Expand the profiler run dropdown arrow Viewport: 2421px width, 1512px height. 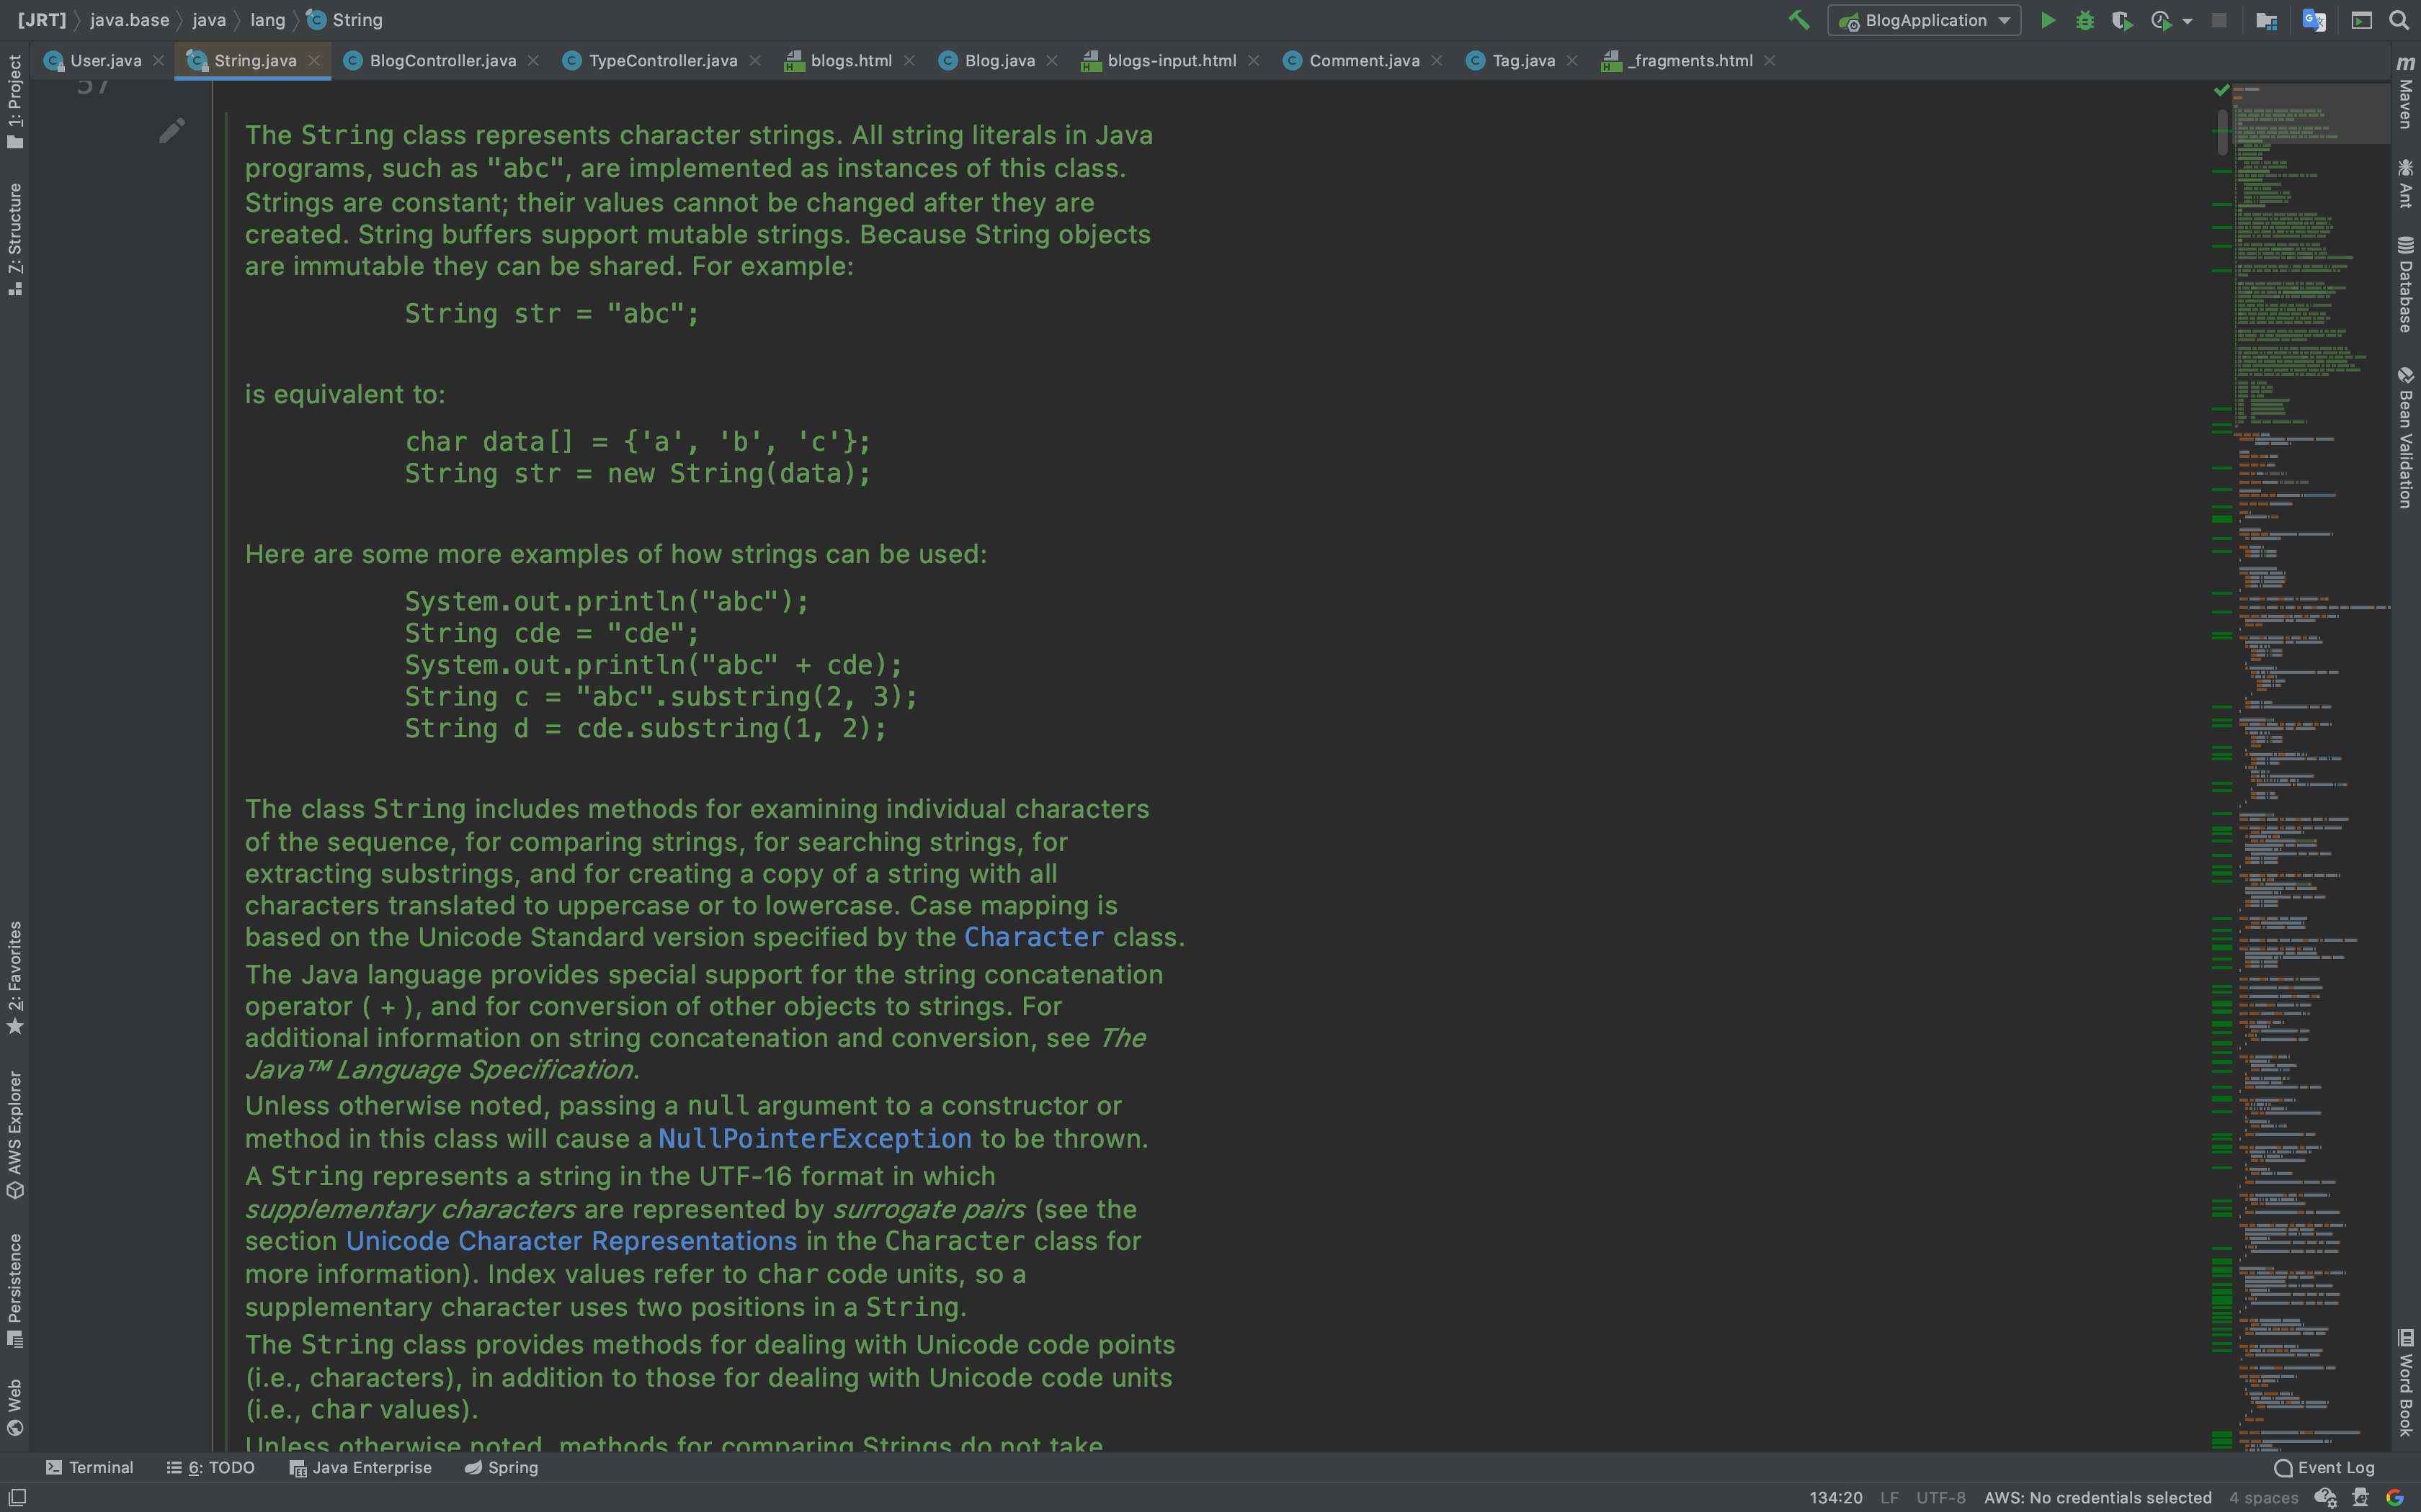tap(2187, 21)
